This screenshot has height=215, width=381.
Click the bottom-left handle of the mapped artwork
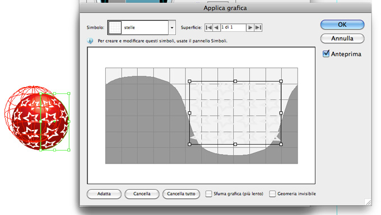(189, 144)
